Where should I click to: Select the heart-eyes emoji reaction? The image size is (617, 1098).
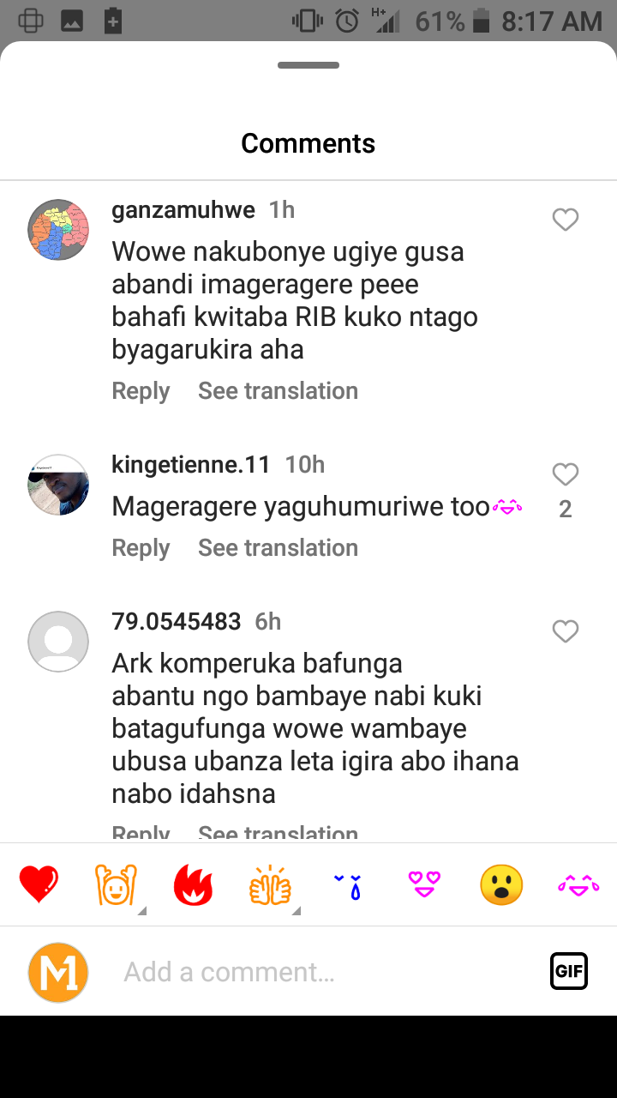[424, 885]
